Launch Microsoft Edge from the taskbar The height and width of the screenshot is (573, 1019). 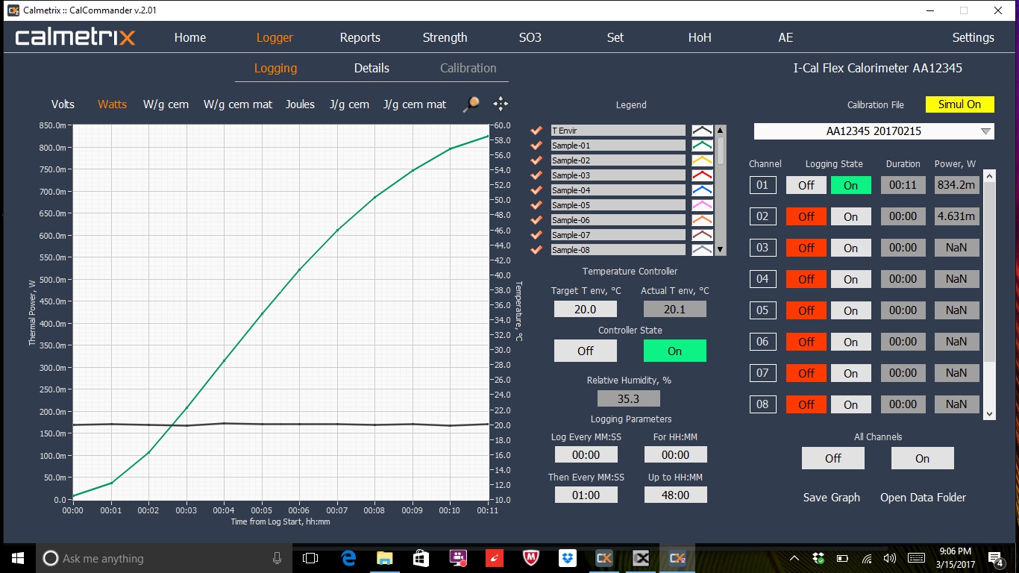point(348,558)
